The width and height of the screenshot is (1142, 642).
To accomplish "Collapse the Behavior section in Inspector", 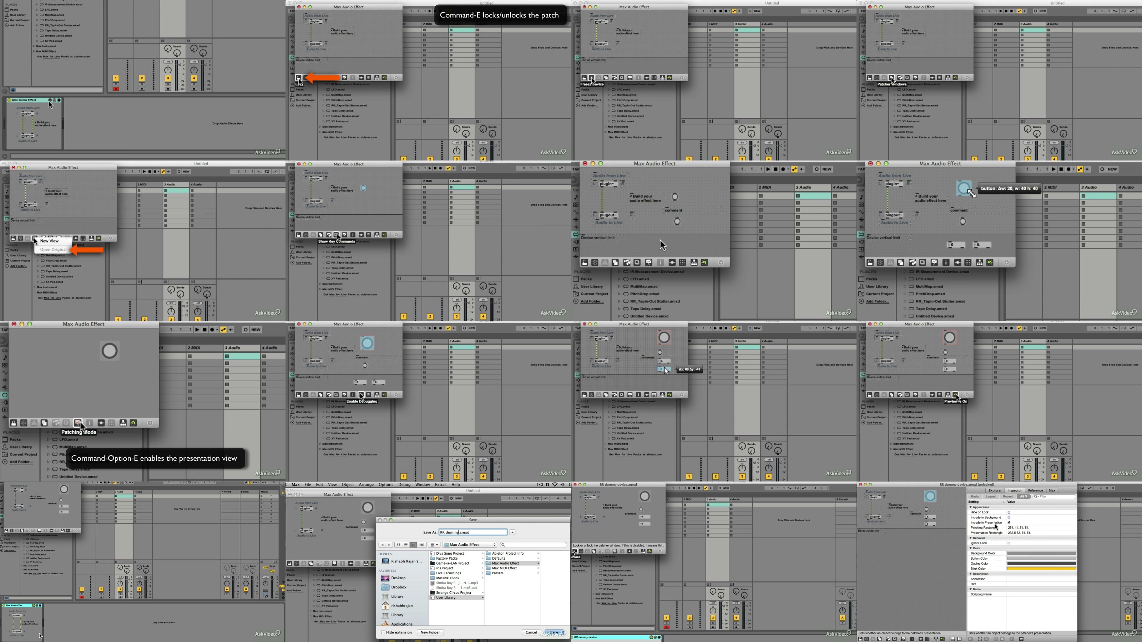I will click(970, 538).
